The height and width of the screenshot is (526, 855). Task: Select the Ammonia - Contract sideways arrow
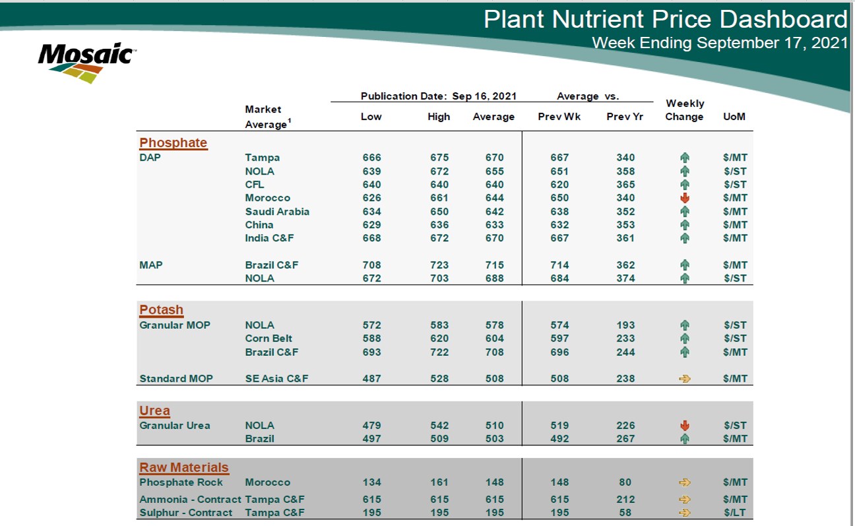(685, 500)
